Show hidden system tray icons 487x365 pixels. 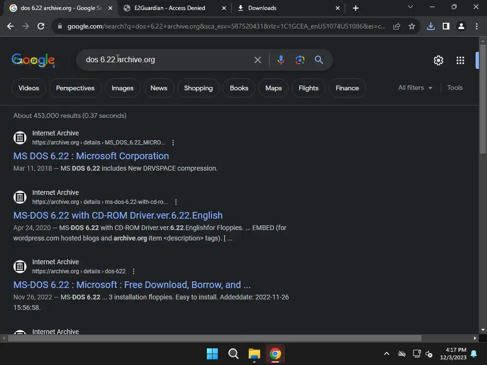(x=387, y=354)
